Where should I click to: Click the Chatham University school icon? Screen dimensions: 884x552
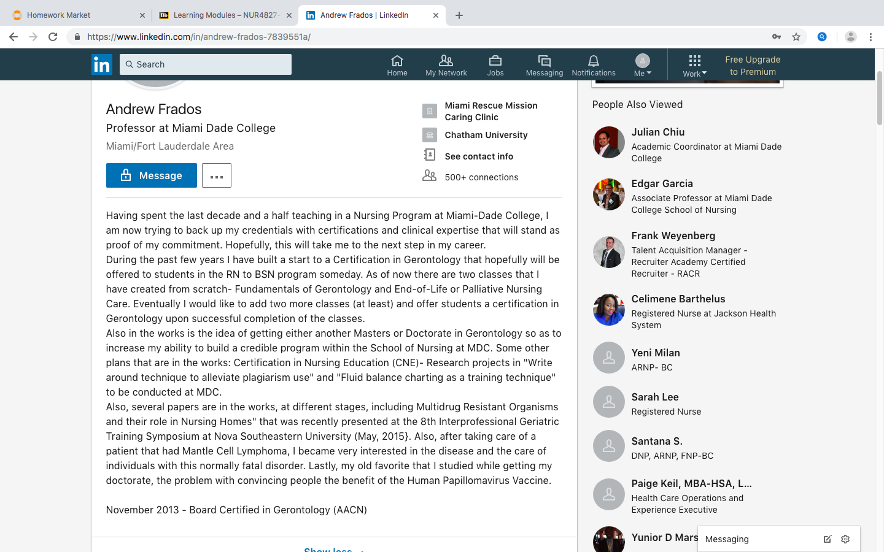click(430, 135)
